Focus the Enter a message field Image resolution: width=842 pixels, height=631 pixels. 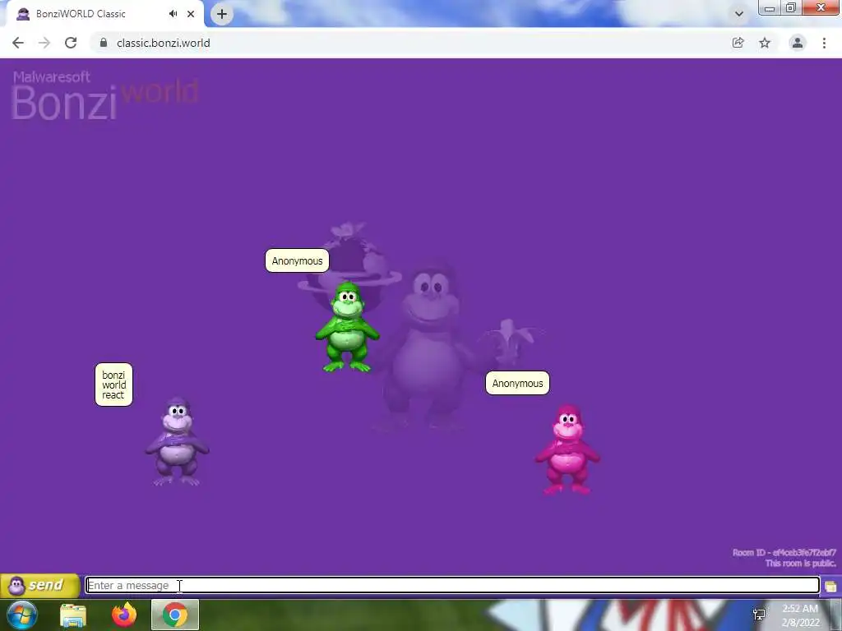pyautogui.click(x=453, y=585)
